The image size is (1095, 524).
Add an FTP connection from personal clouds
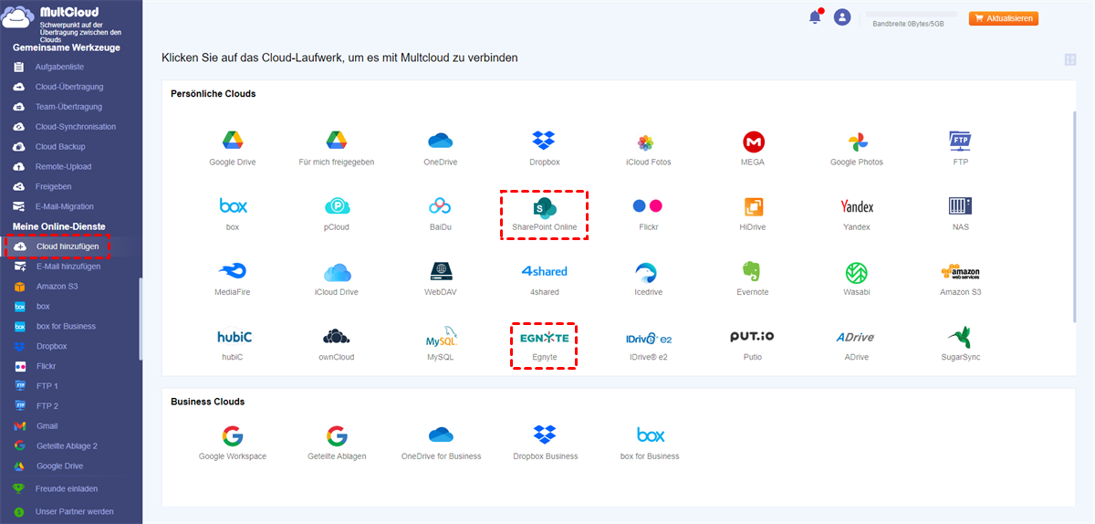click(960, 141)
